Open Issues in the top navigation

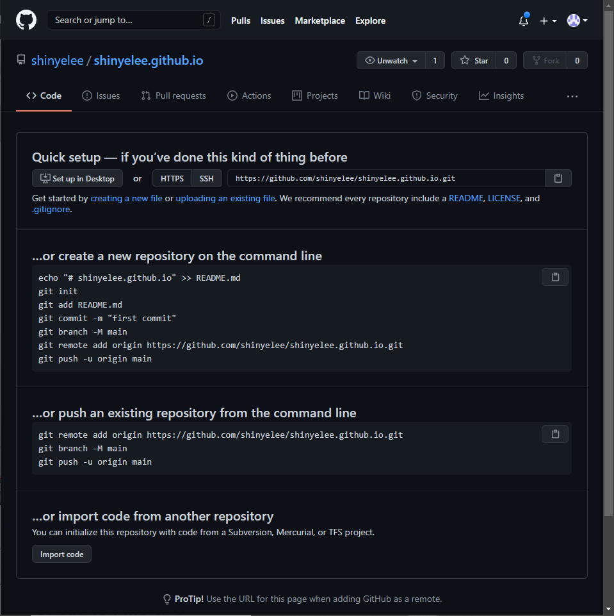click(272, 21)
